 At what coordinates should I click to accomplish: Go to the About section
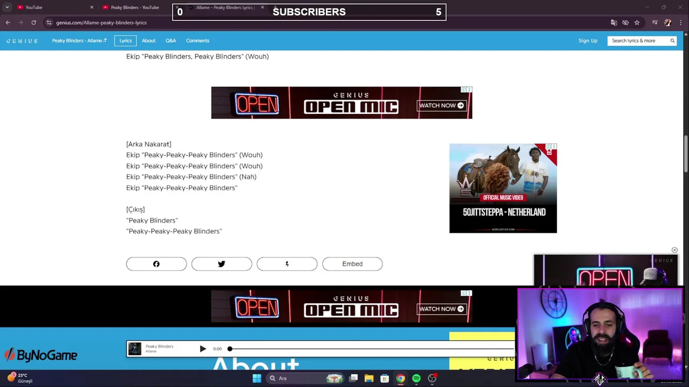(x=149, y=41)
